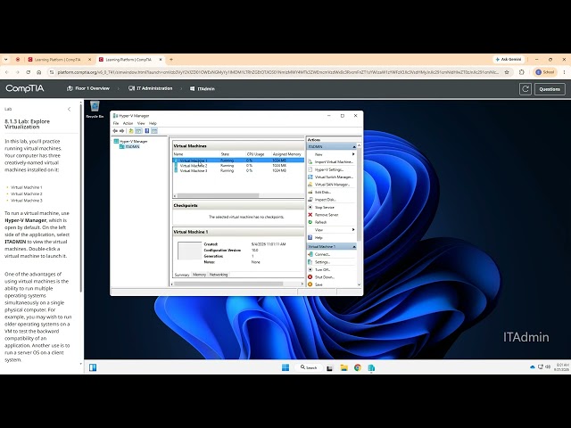This screenshot has width=571, height=428.
Task: Click the green Refresh action
Action: (x=320, y=222)
